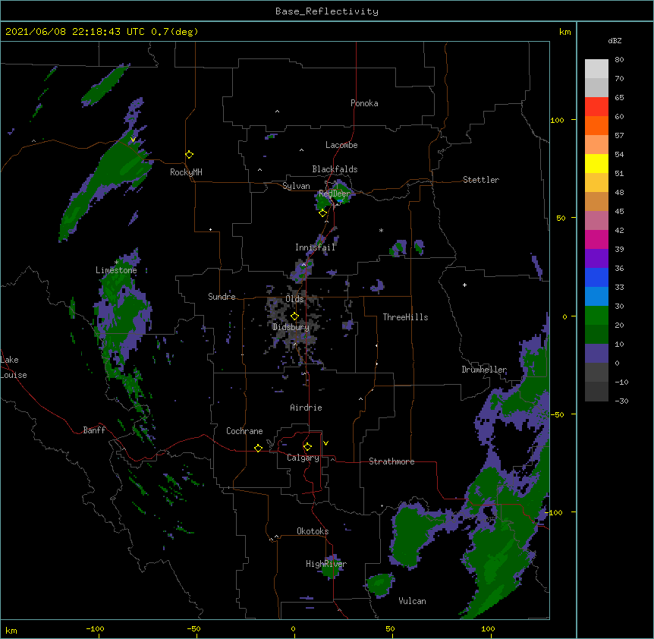Click the Sylvan city label
Viewport: 654px width, 639px height.
pos(296,186)
